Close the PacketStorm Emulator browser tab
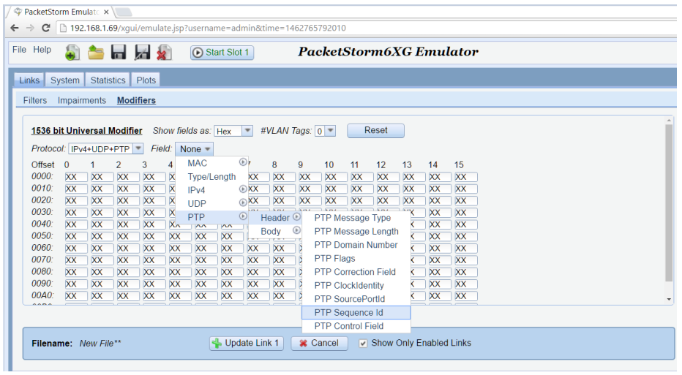The image size is (682, 375). coord(106,12)
